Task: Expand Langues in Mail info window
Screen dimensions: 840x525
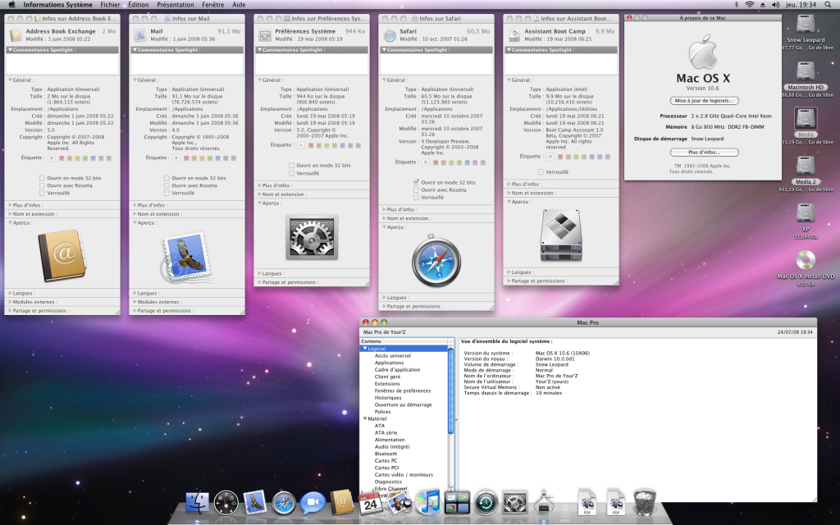Action: [135, 293]
